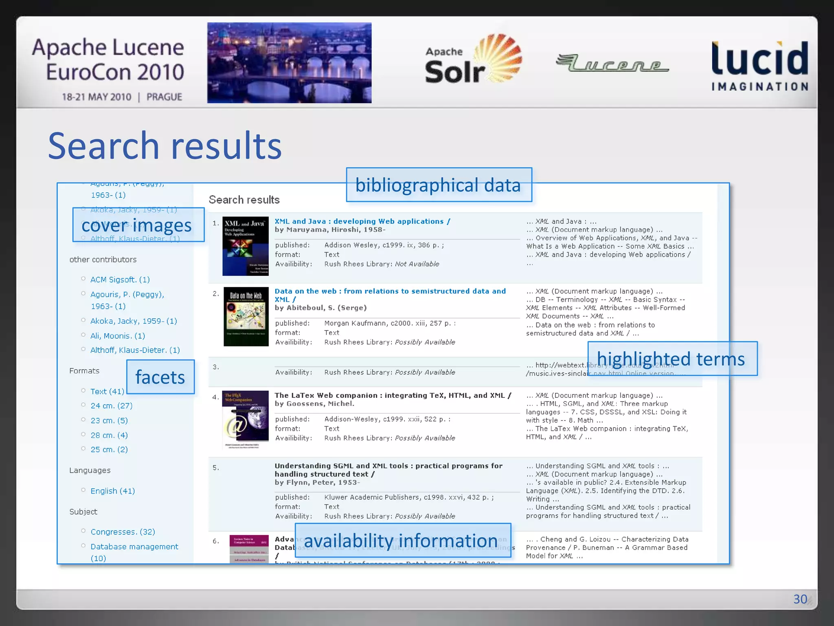Filter by Akoka, Jacky under other contributors

[x=134, y=321]
